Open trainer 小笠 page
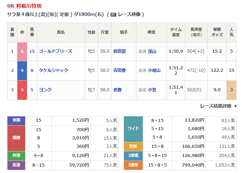244x173 pixels. click(x=152, y=90)
